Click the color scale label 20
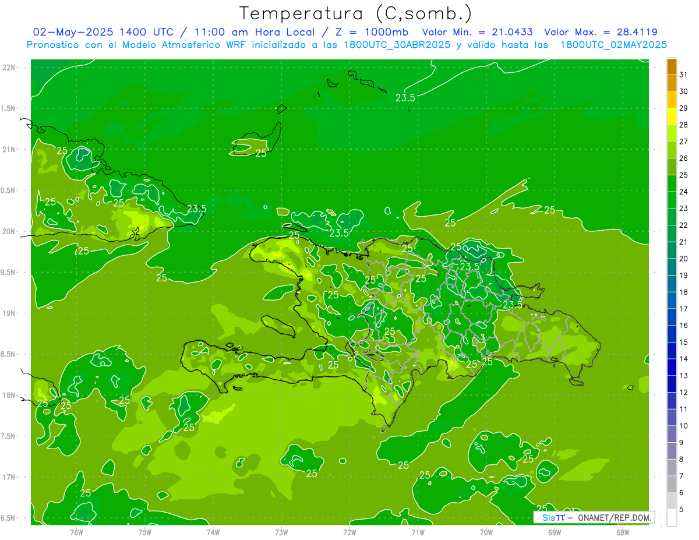 point(684,259)
